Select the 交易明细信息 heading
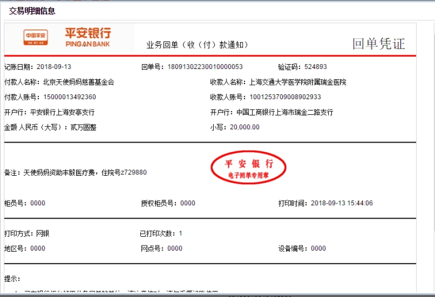This screenshot has height=297, width=435. click(x=32, y=11)
